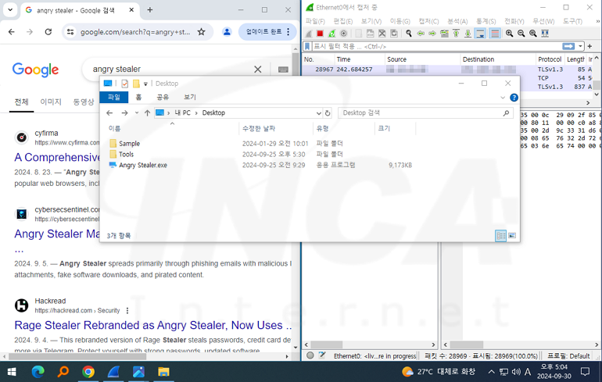Open the 공유 ribbon tab in File Explorer
This screenshot has height=382, width=602.
pos(163,97)
